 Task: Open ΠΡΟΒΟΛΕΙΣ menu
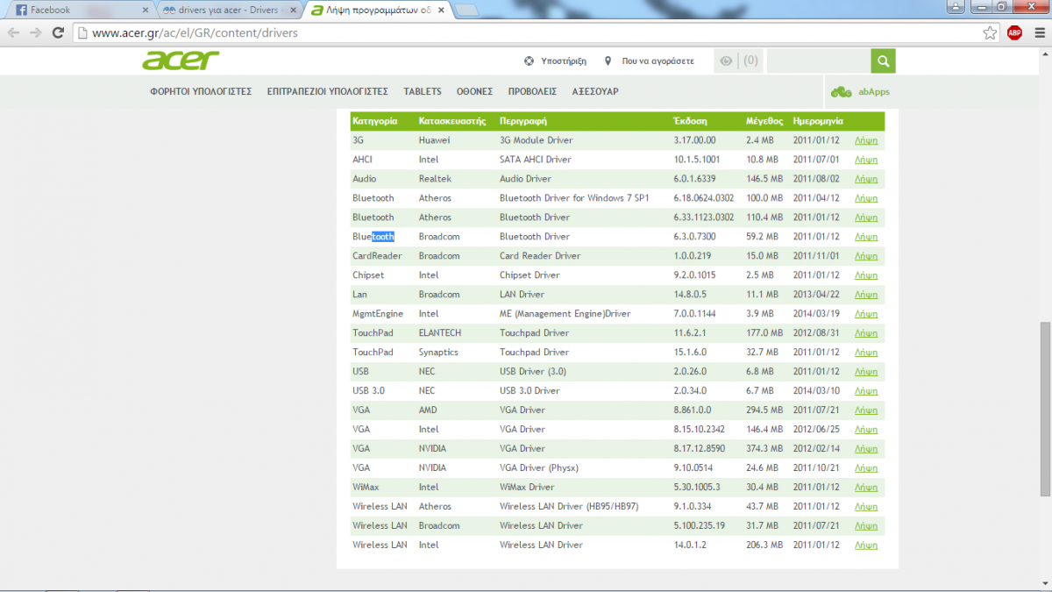[x=532, y=91]
